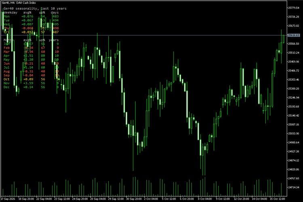Click the '8 Oct 04:00' time axis label
The width and height of the screenshot is (303, 202).
pyautogui.click(x=205, y=199)
